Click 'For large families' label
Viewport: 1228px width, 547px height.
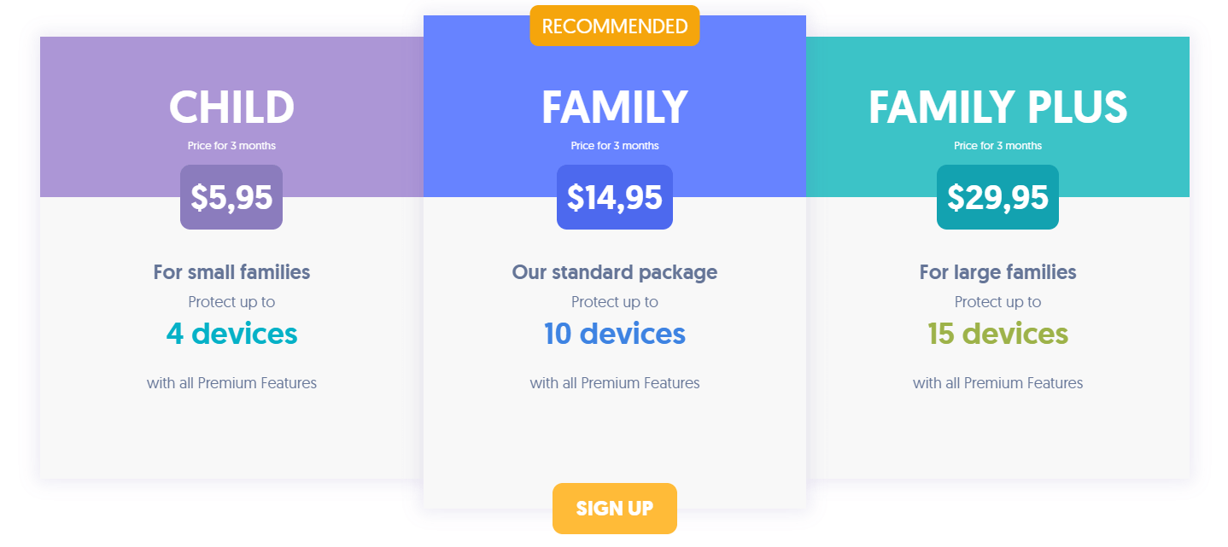point(997,272)
